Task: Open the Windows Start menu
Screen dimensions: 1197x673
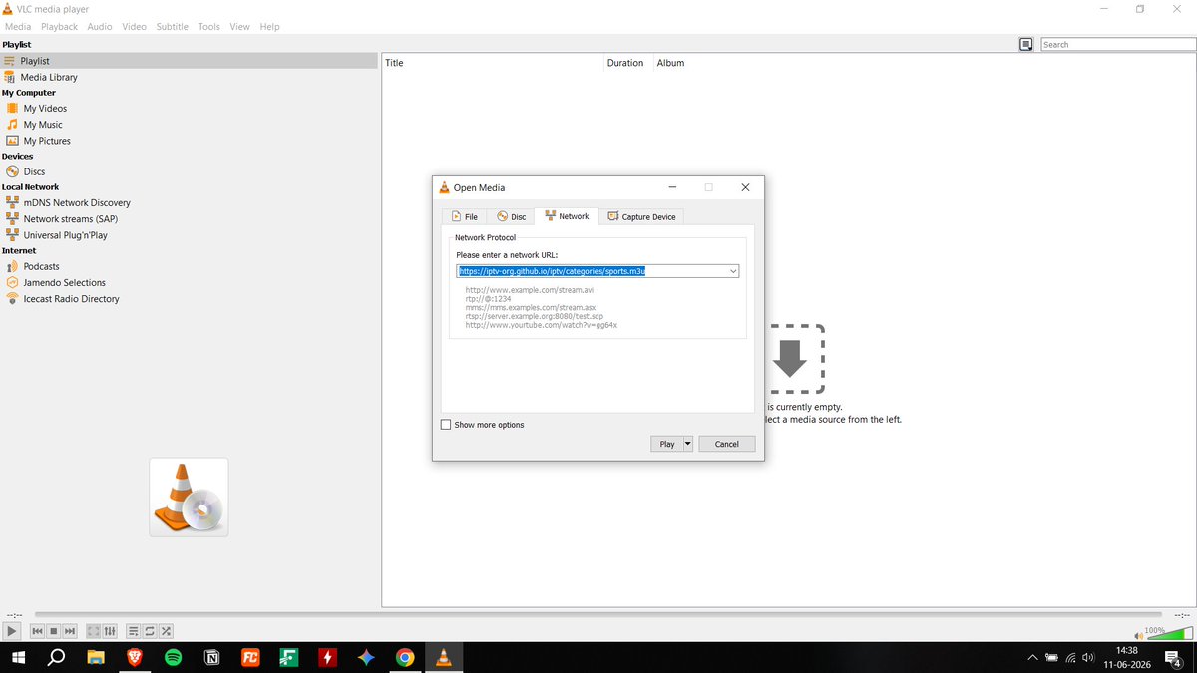Action: (19, 658)
